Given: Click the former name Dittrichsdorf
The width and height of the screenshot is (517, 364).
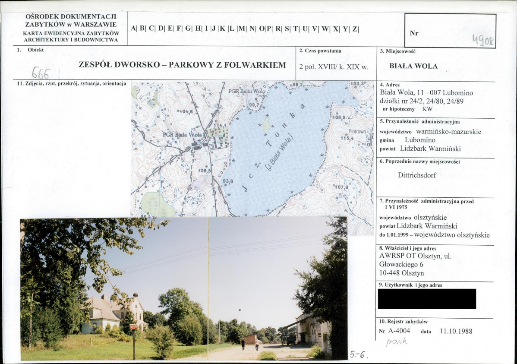Looking at the screenshot, I should click(x=417, y=175).
